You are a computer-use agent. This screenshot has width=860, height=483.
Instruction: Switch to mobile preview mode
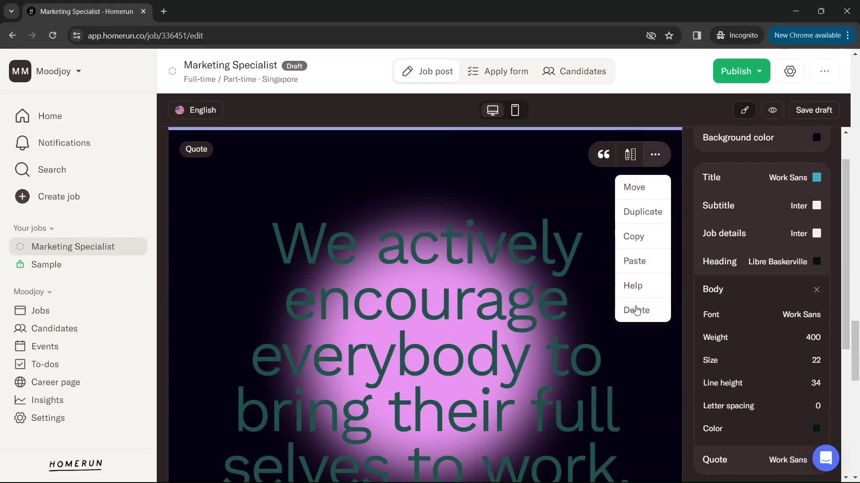[515, 110]
